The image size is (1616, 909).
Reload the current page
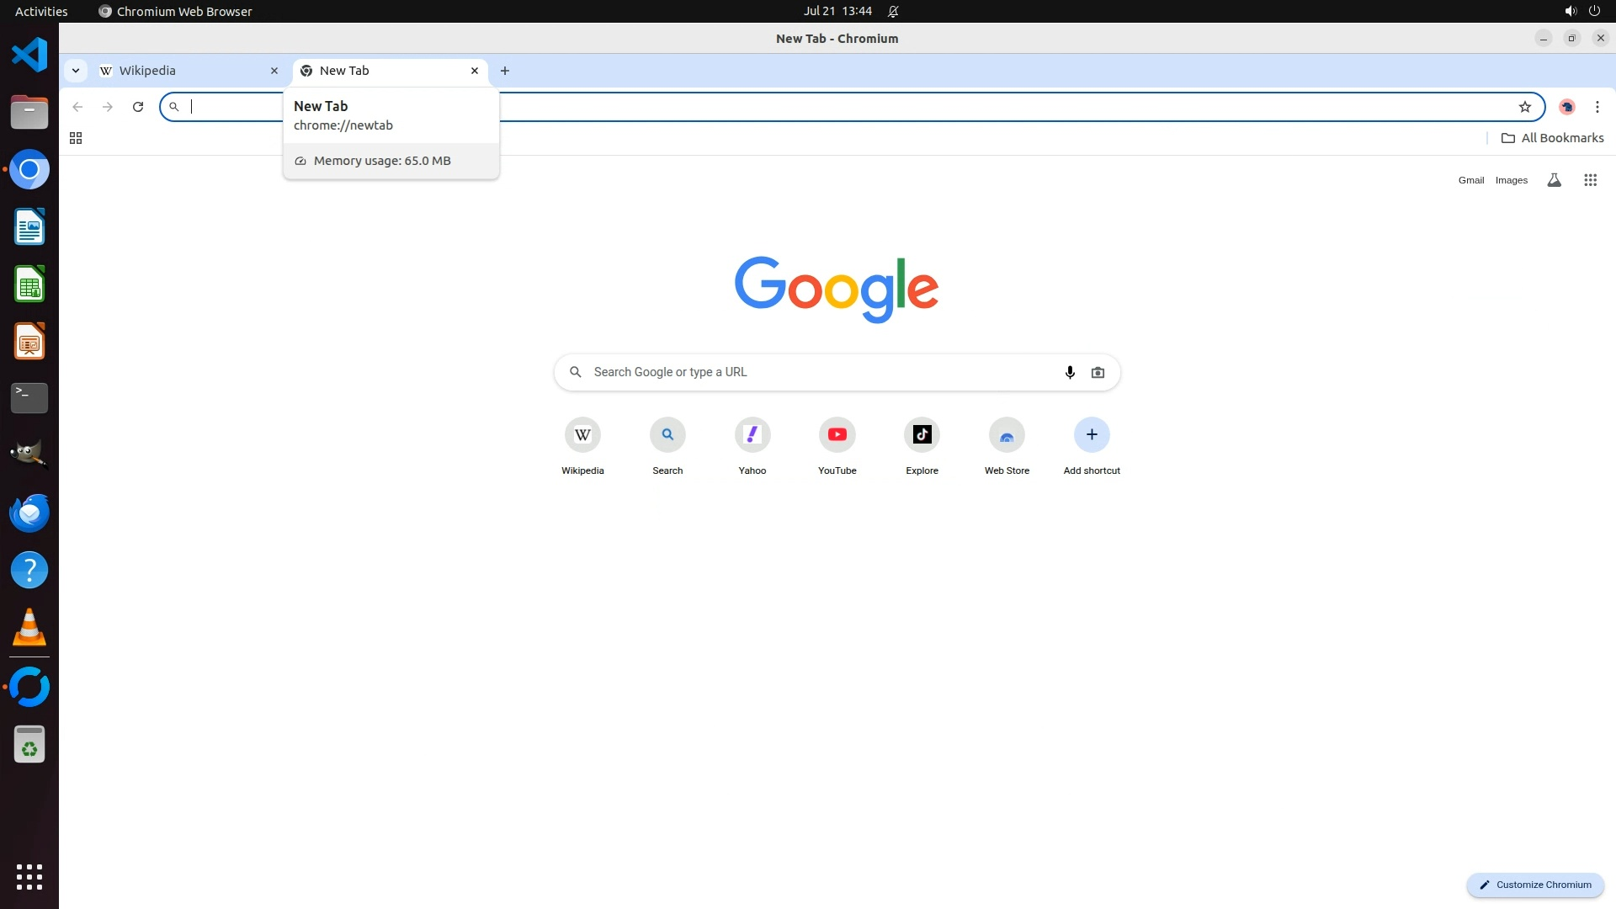[138, 107]
